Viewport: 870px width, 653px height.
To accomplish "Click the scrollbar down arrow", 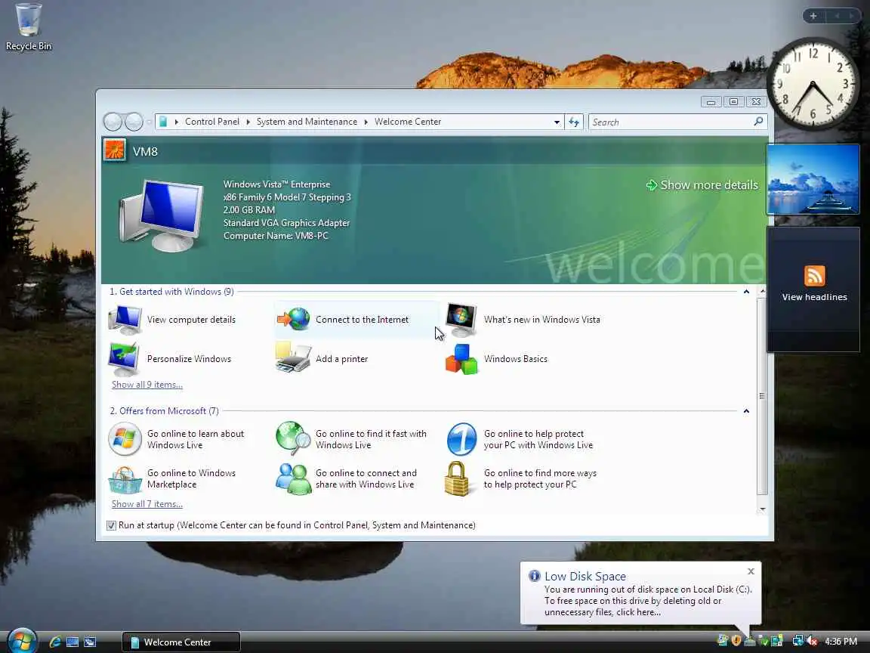I will pos(762,509).
